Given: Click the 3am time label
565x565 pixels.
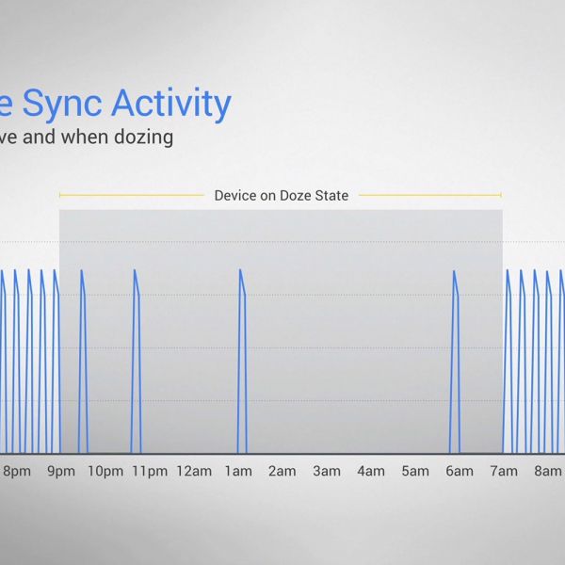Looking at the screenshot, I should point(326,471).
